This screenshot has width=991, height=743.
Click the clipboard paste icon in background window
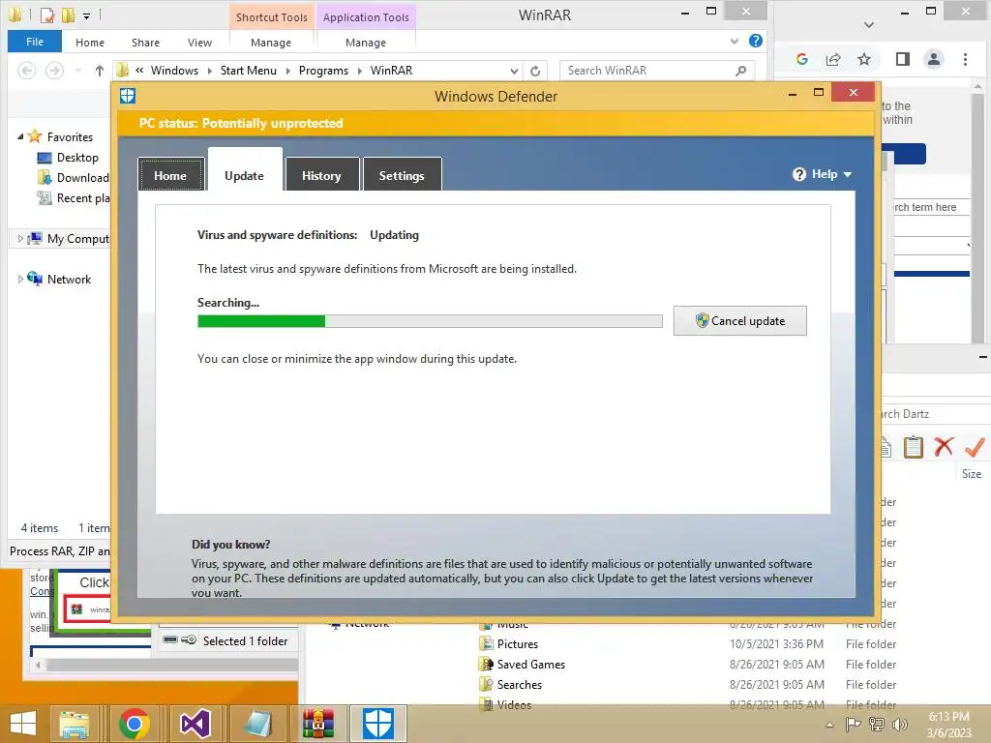913,447
